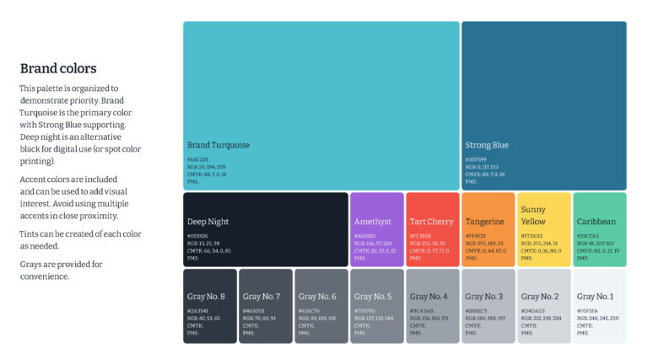Click the 'CMYK: 0, 77, 77, 0' value
Viewport: 648px width, 364px height.
coord(429,251)
